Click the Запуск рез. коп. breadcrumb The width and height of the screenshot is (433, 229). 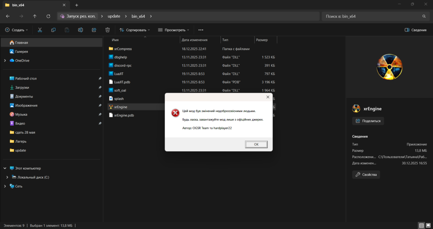78,16
